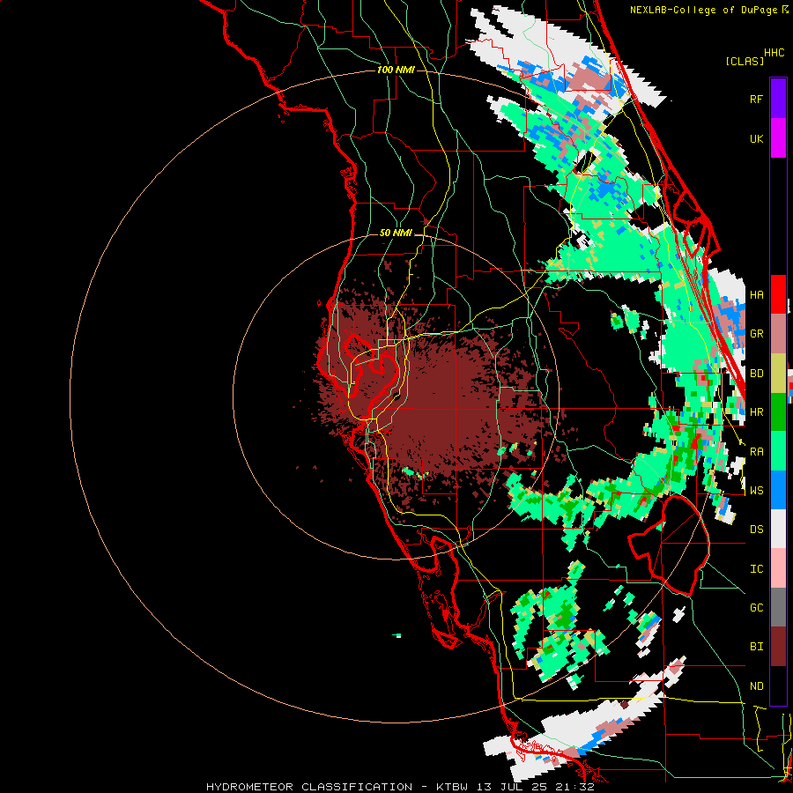
Task: Click the 'IC' legend label
Action: pos(756,569)
